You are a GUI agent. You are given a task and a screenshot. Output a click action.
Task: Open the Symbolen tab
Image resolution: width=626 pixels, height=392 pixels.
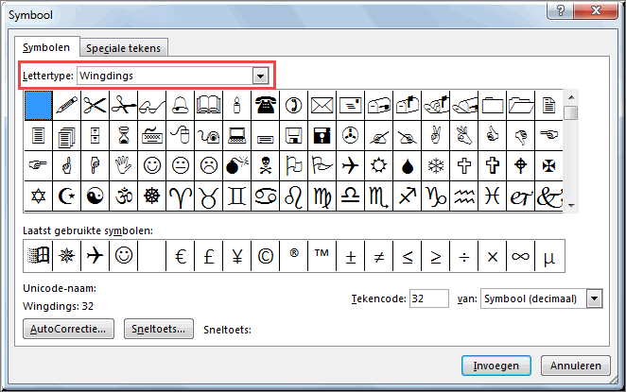pos(46,47)
